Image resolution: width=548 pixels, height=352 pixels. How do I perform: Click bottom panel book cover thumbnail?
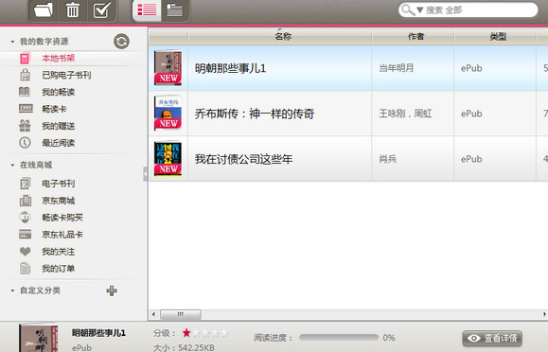39,338
